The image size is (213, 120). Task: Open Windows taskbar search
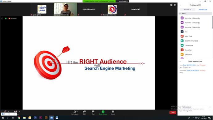[8, 118]
